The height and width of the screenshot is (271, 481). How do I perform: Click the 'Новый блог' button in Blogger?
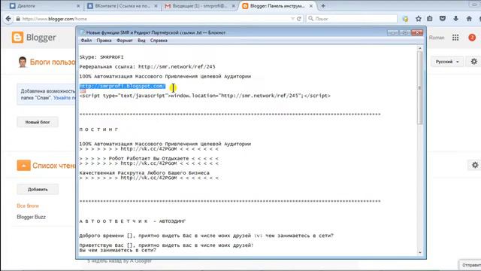coord(38,122)
